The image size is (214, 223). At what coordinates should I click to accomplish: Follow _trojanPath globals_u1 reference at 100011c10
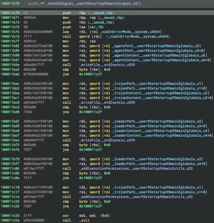(157, 187)
